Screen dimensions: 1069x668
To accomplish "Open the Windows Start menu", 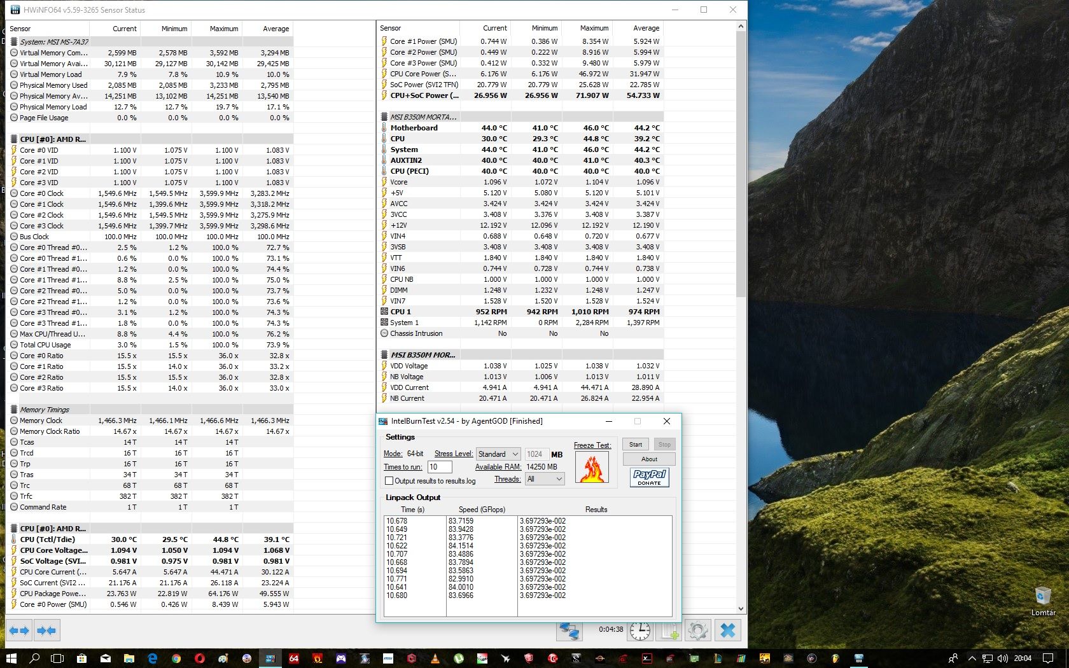I will (11, 658).
